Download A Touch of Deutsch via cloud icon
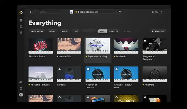 click(88, 69)
